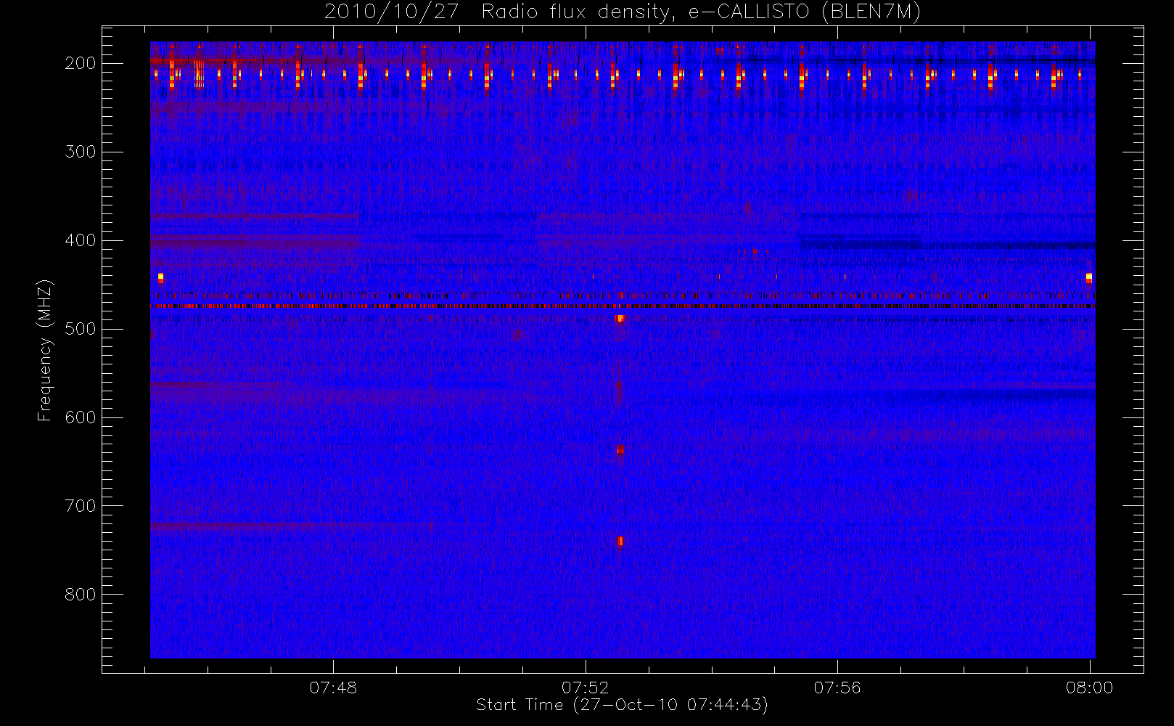Click the bright burst just below 500 MHz
This screenshot has width=1174, height=726.
(x=620, y=318)
